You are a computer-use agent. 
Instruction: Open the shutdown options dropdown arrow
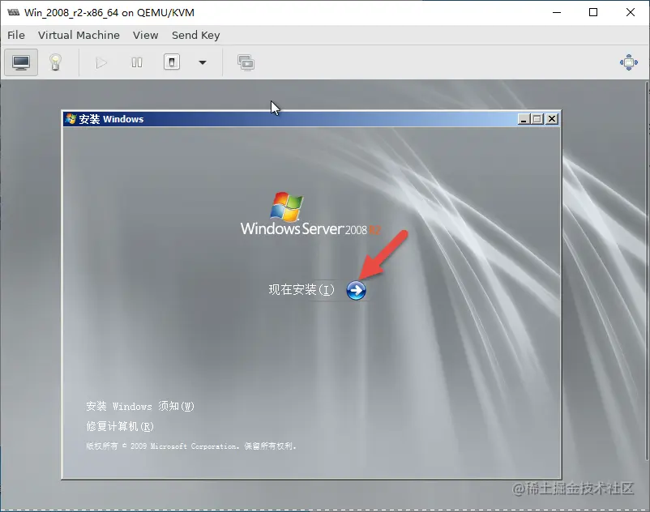203,62
